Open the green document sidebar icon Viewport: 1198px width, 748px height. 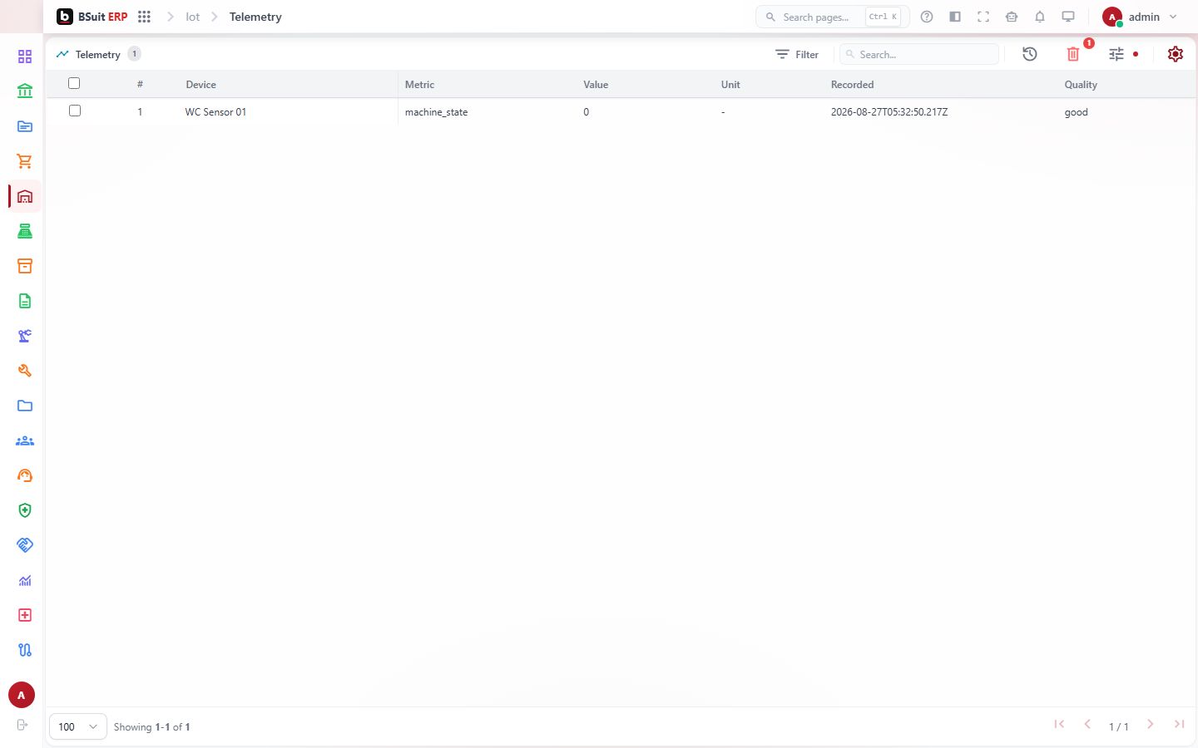pos(25,301)
